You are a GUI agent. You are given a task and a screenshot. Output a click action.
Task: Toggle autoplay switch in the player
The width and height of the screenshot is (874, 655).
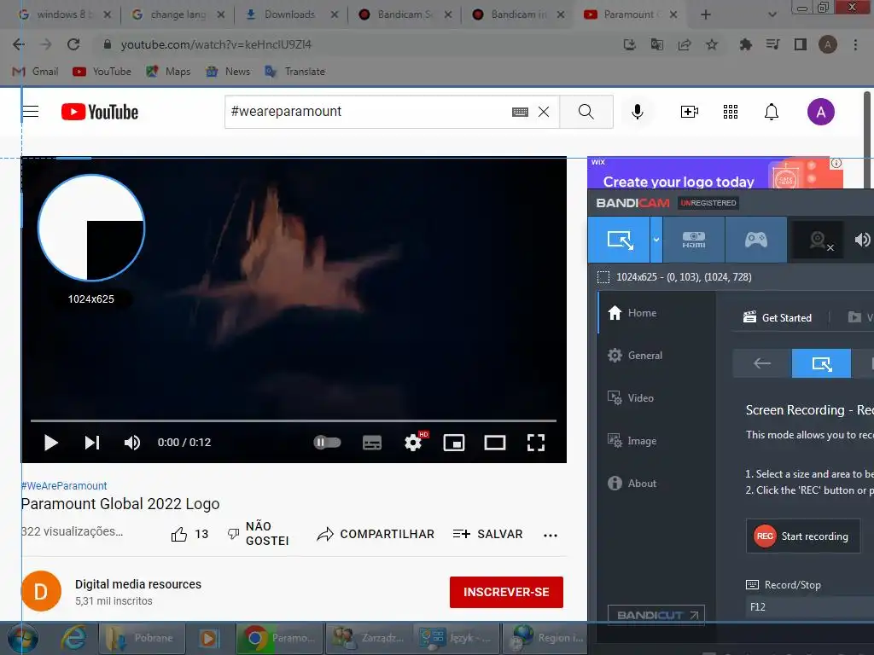click(327, 443)
